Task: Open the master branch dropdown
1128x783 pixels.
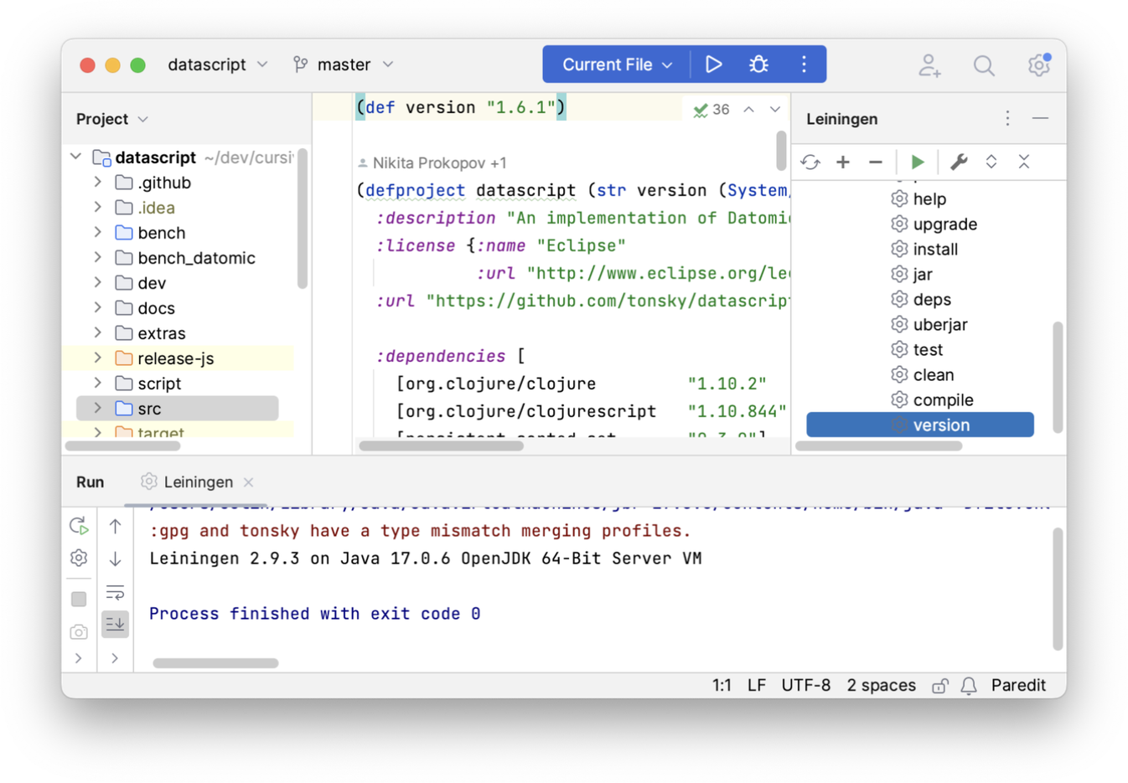Action: [x=344, y=64]
